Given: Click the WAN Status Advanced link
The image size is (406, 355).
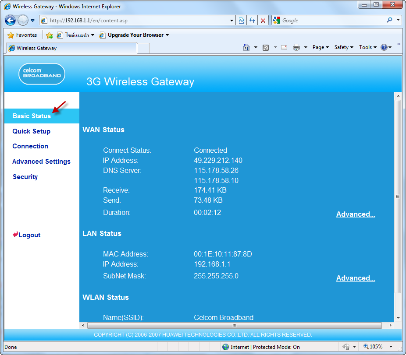Looking at the screenshot, I should pos(356,214).
